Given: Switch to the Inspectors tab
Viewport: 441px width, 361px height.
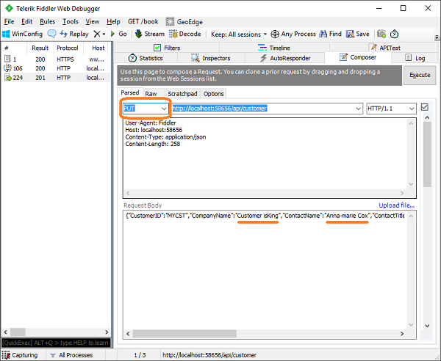Looking at the screenshot, I should tap(211, 58).
